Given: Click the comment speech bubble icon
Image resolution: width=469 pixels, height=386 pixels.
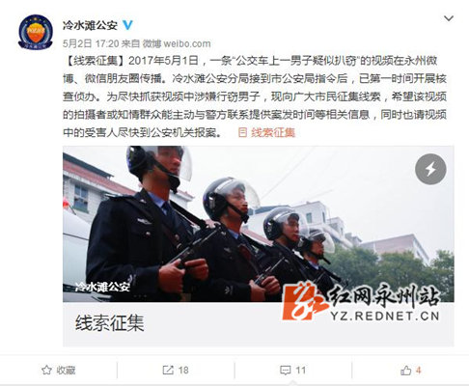Looking at the screenshot, I should 286,371.
